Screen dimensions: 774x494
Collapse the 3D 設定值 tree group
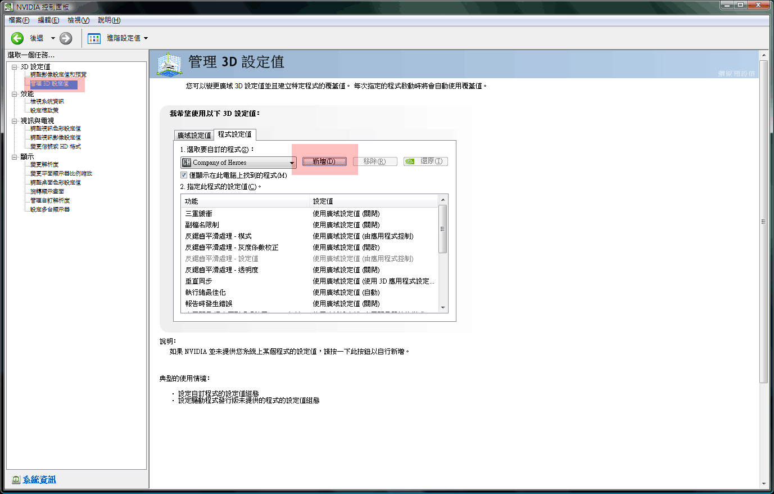[15, 67]
